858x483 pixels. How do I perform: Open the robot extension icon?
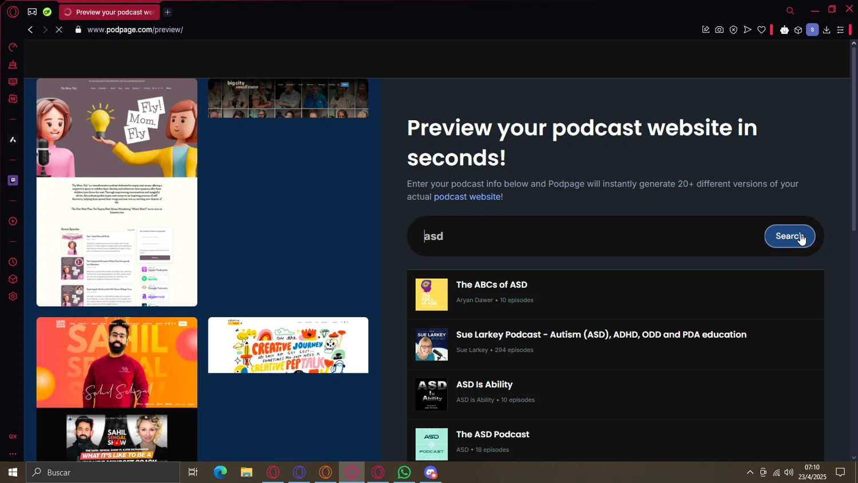pyautogui.click(x=784, y=30)
